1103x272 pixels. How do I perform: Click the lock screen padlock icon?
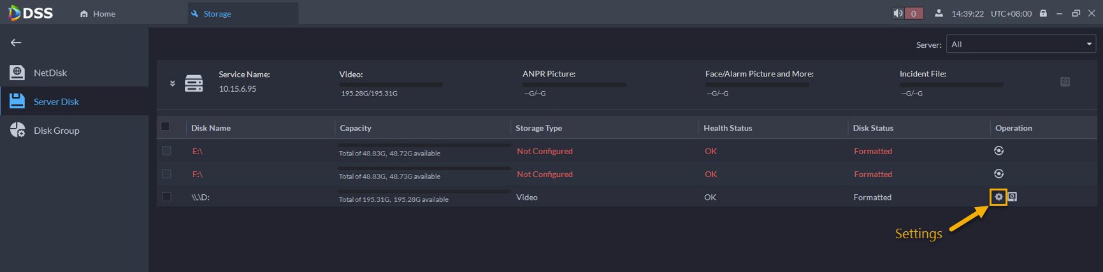(x=1043, y=13)
